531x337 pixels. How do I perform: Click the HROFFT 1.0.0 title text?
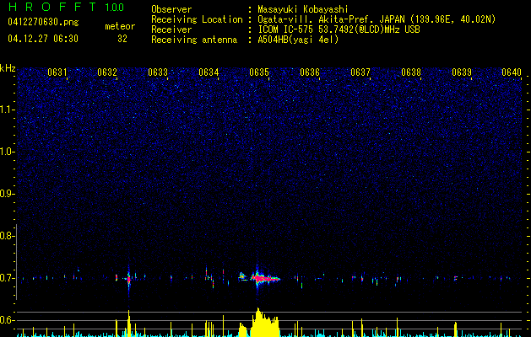pyautogui.click(x=66, y=7)
